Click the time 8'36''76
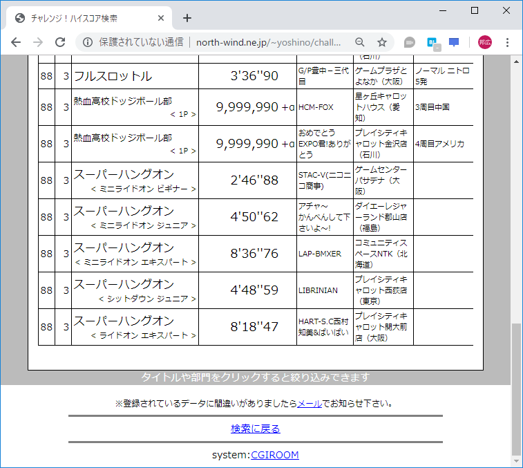 tap(254, 254)
